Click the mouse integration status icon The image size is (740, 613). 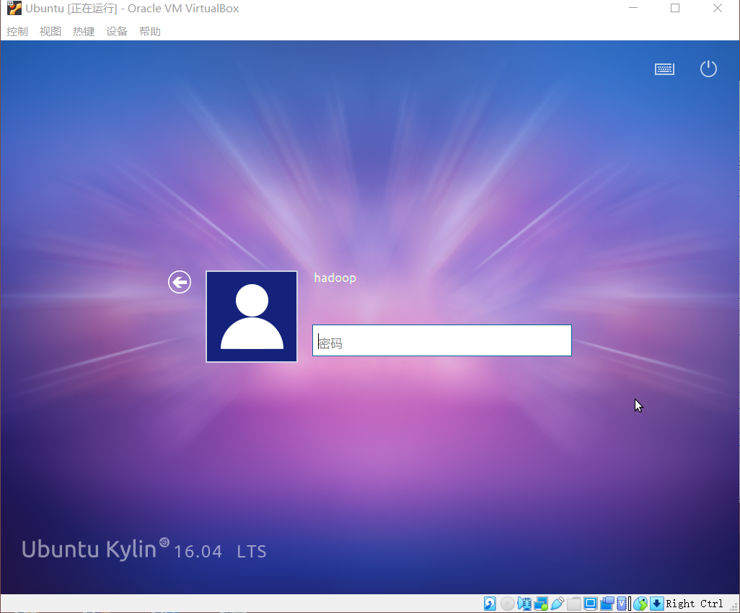(x=640, y=604)
